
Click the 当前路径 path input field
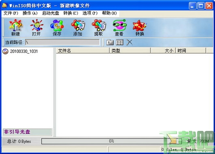(x=62, y=42)
